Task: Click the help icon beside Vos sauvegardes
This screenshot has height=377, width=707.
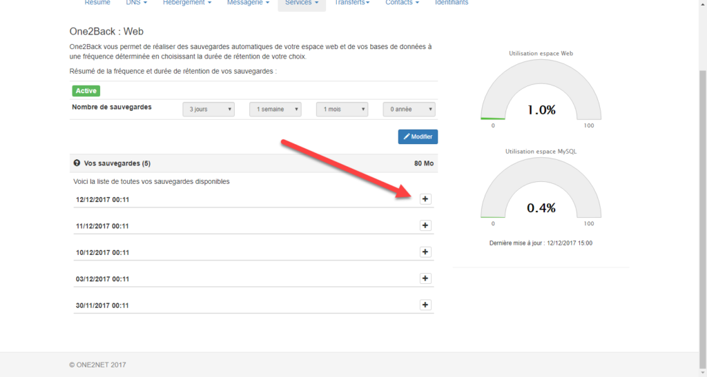Action: tap(77, 163)
